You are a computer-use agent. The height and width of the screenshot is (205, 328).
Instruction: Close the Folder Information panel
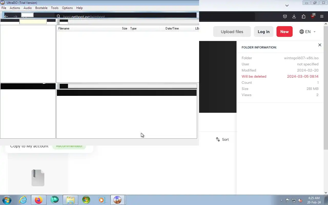(x=320, y=45)
